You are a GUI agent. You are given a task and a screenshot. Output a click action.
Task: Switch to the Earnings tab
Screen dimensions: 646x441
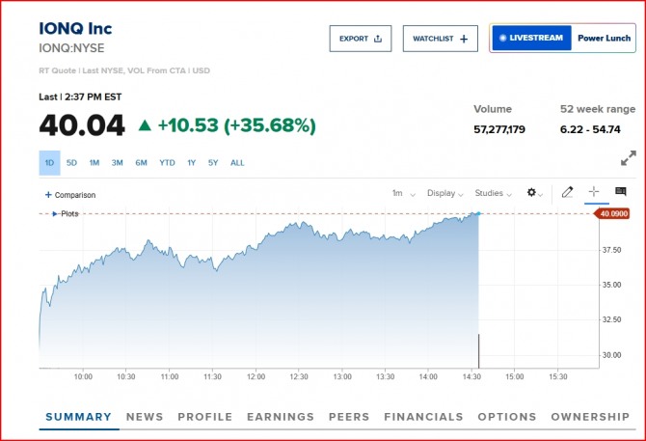point(281,417)
